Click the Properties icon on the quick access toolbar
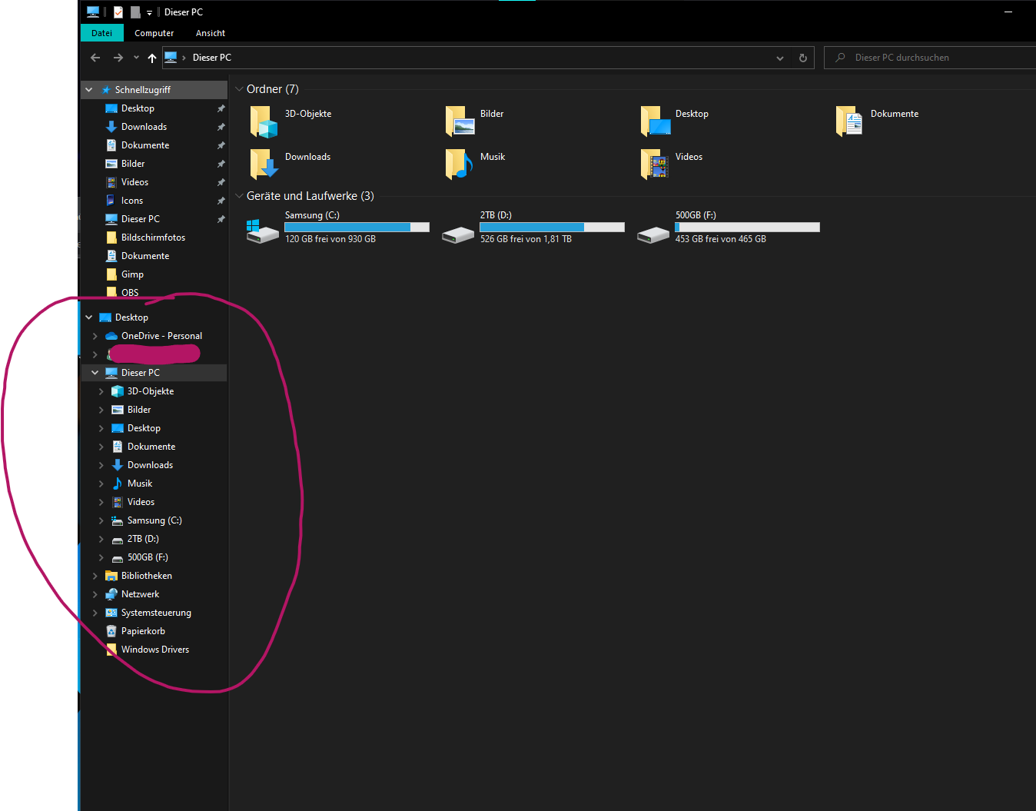 pyautogui.click(x=118, y=12)
